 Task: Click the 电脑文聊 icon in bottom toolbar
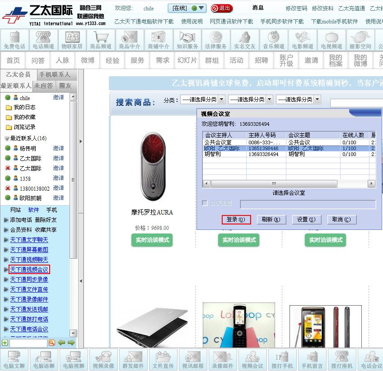click(14, 360)
